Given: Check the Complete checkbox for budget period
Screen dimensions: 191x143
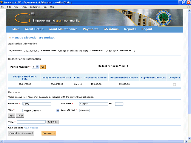Looking at the screenshot, I should click(x=175, y=85).
